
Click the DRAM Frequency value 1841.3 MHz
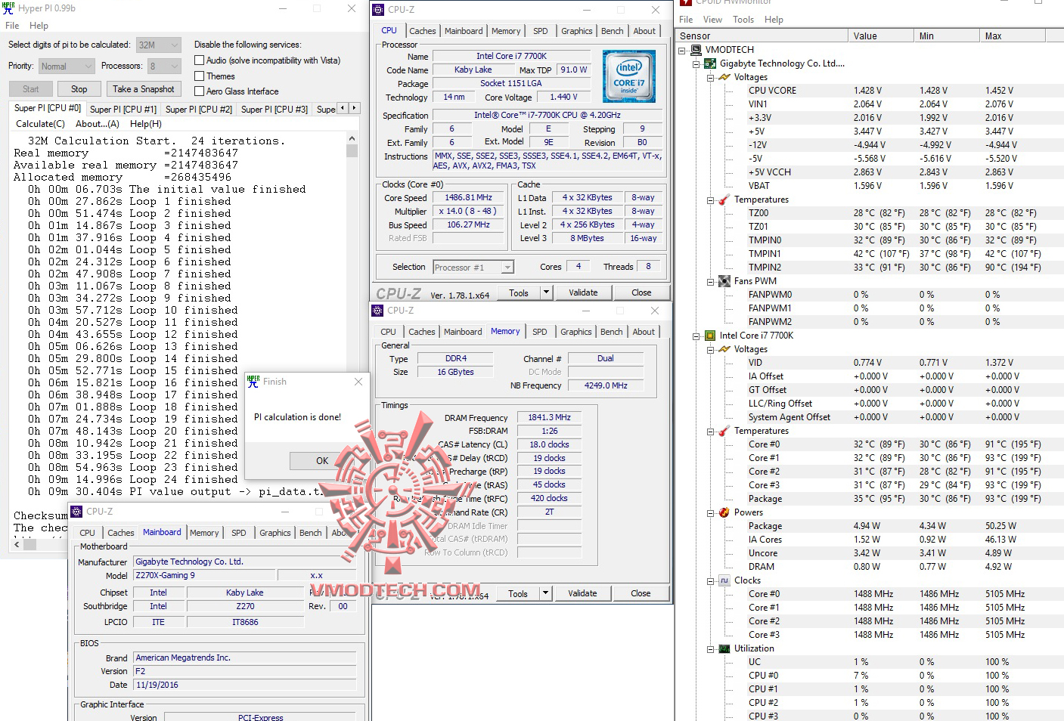coord(549,417)
